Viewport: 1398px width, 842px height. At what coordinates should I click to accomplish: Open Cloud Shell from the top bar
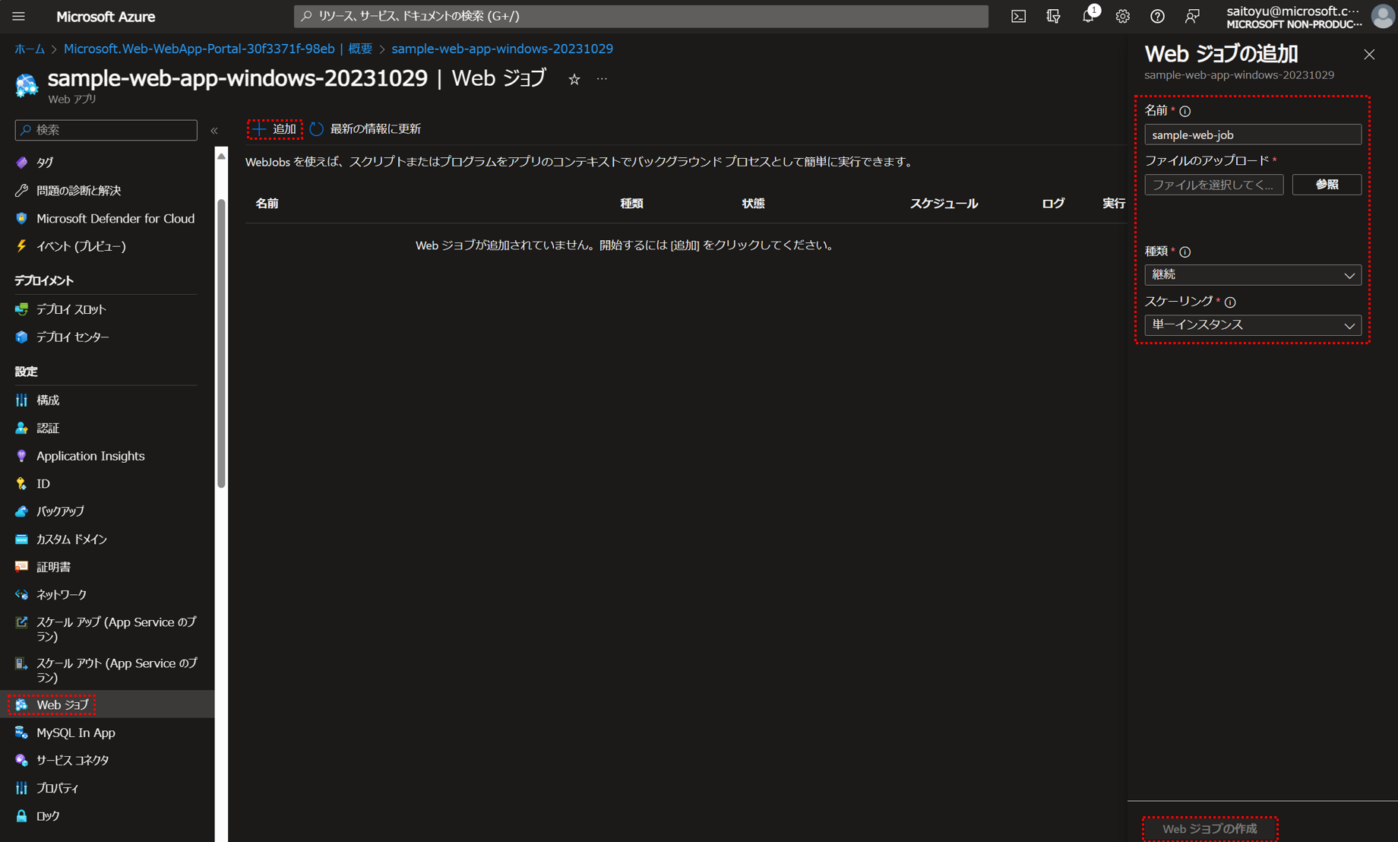pos(1018,16)
